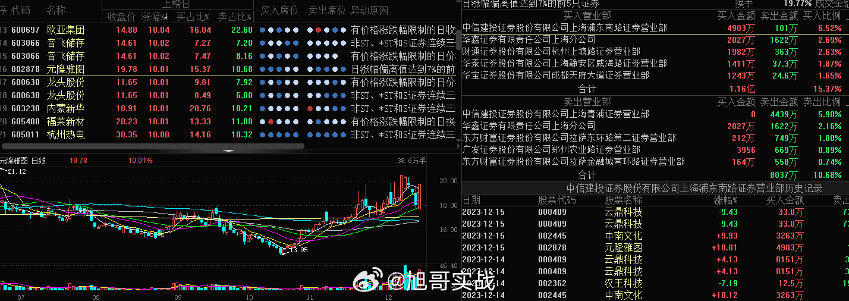This screenshot has height=301, width=849.
Task: Click the 名称 column header
Action: 56,11
